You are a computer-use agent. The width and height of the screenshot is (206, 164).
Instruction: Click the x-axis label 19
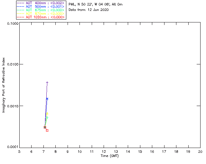coord(188,152)
